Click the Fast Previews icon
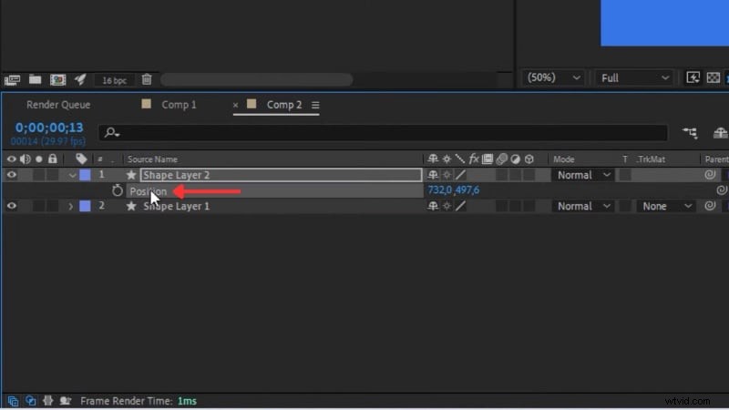 tap(693, 77)
